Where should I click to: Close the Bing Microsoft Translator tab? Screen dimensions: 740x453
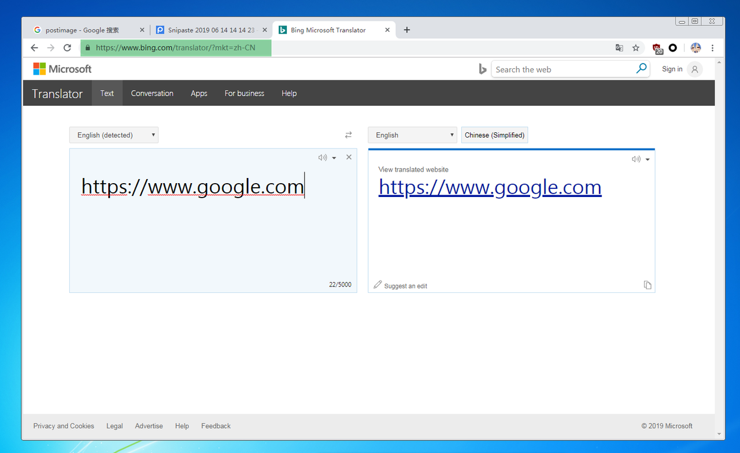pyautogui.click(x=387, y=30)
